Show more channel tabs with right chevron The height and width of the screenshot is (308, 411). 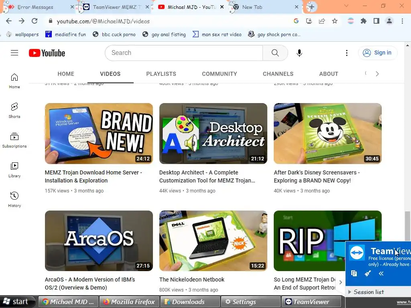tap(377, 74)
